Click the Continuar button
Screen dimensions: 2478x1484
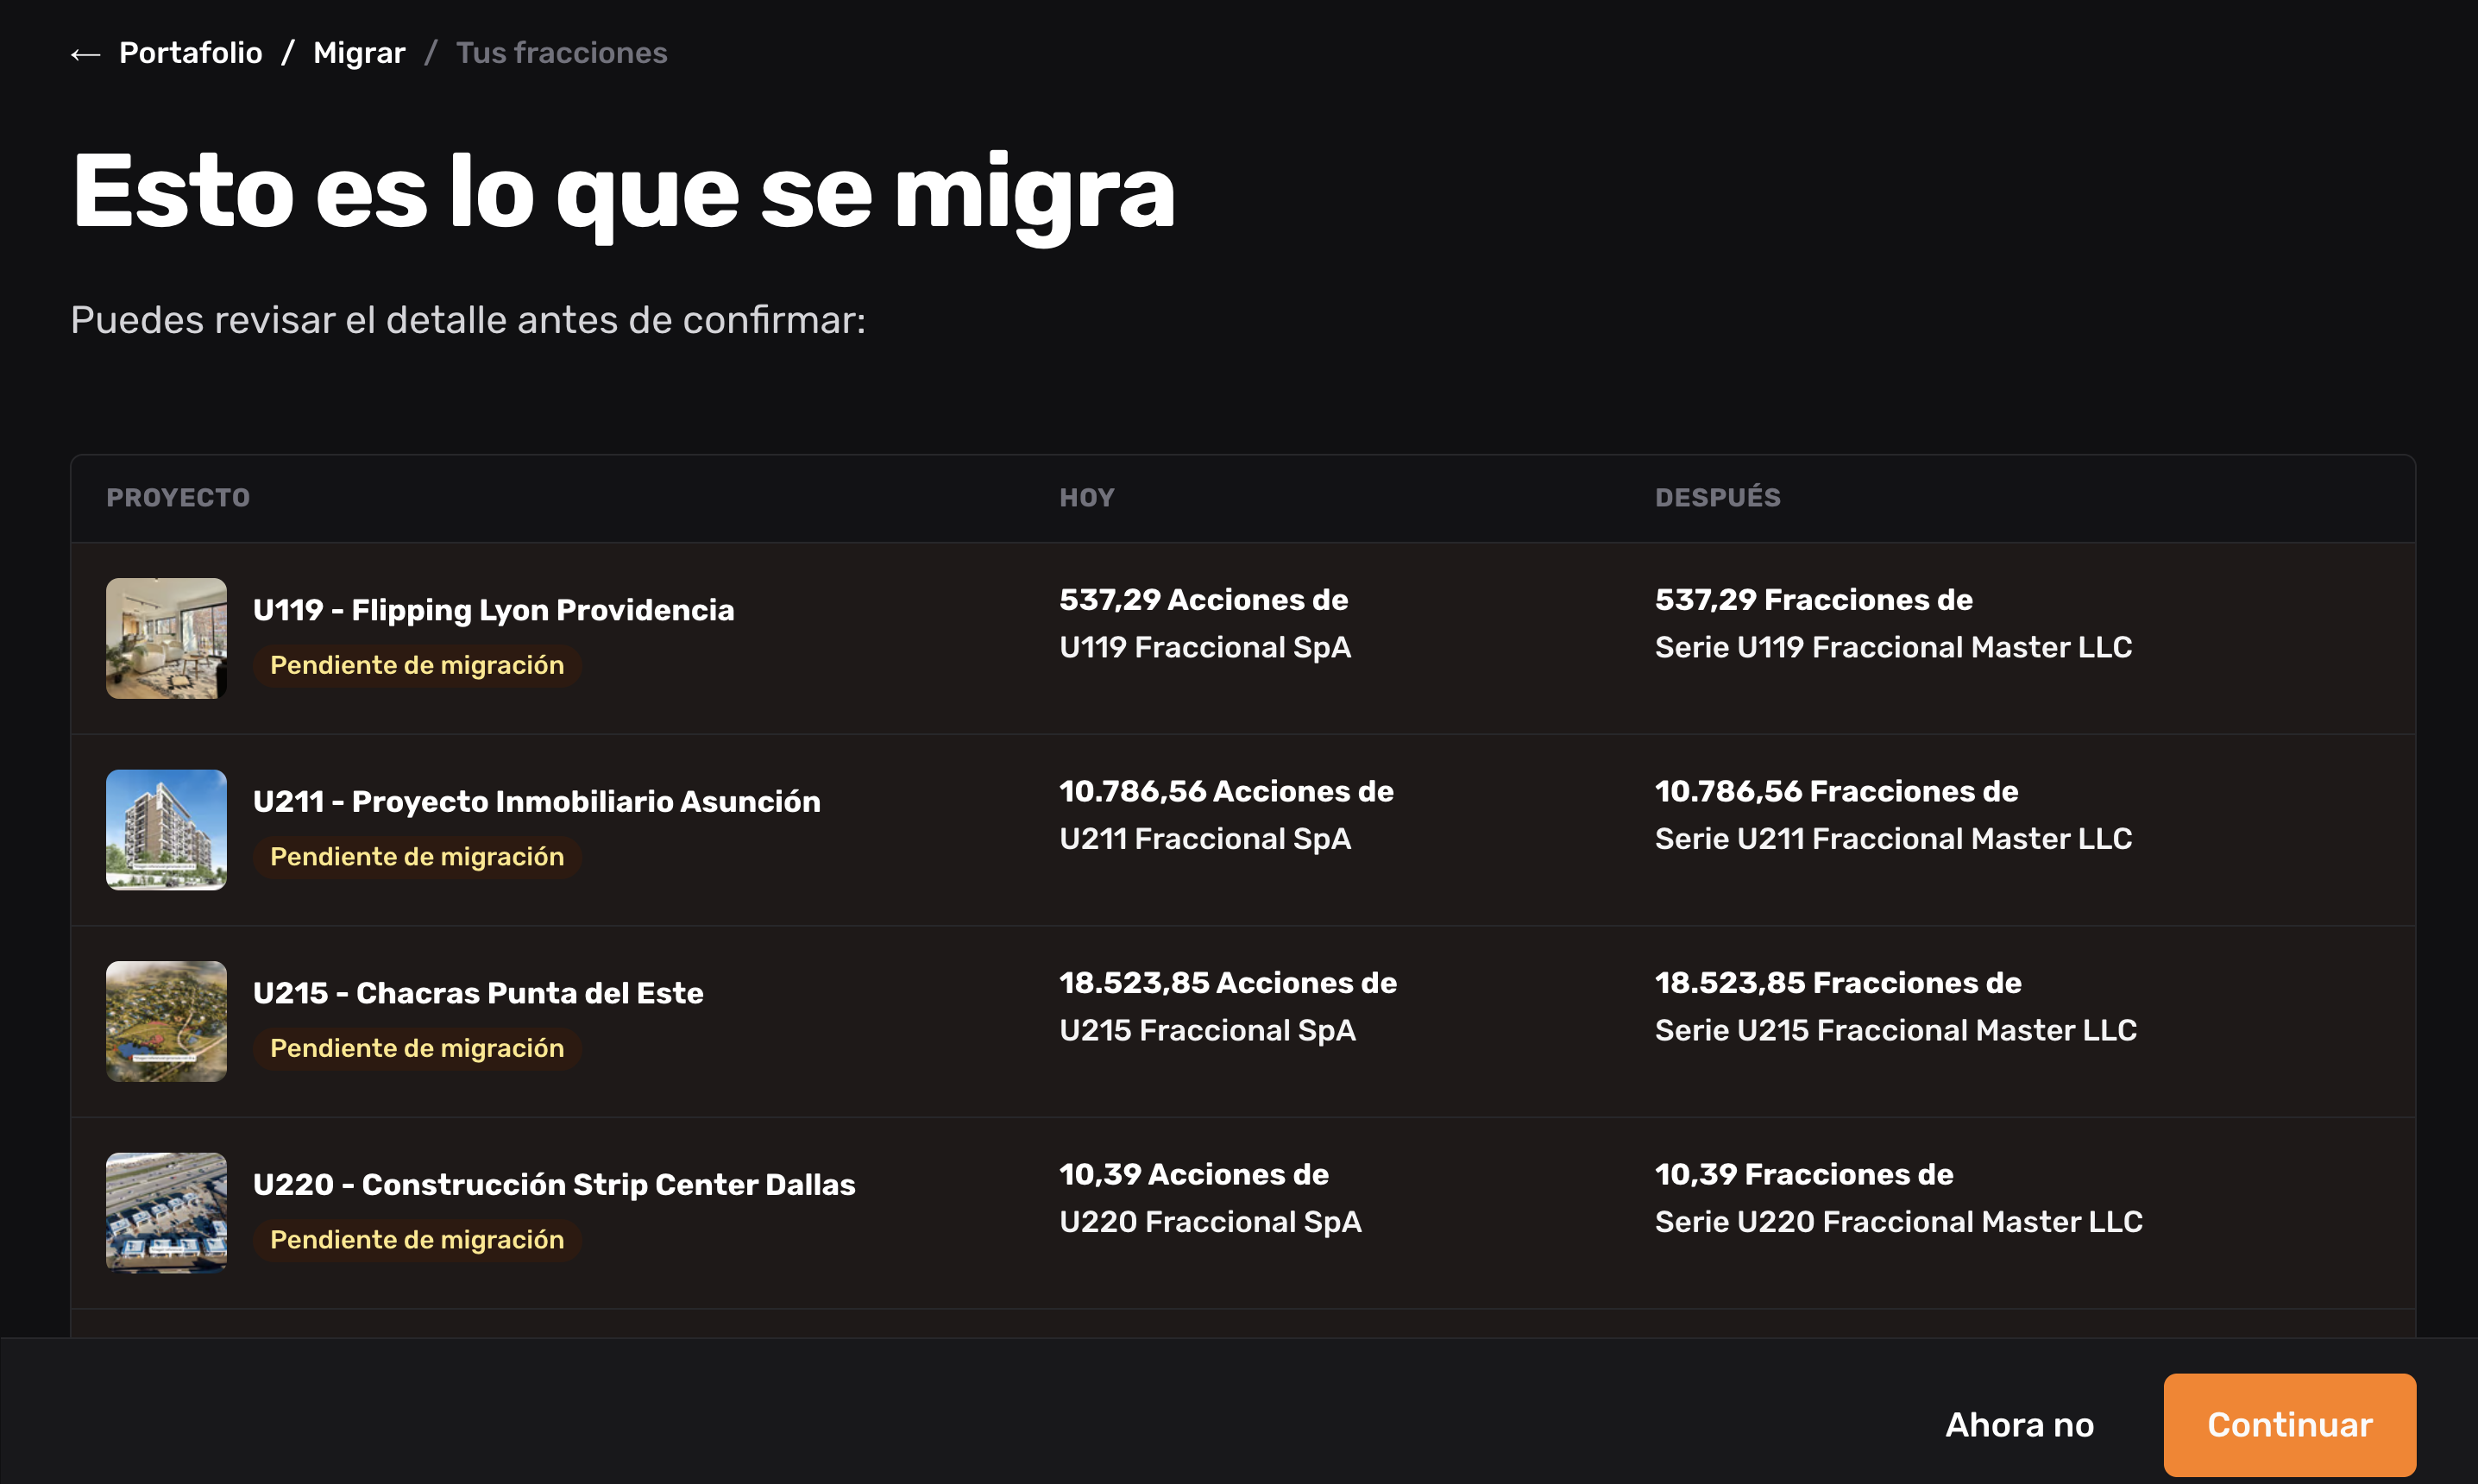click(2289, 1424)
